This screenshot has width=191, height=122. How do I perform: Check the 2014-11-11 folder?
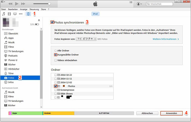click(56, 79)
